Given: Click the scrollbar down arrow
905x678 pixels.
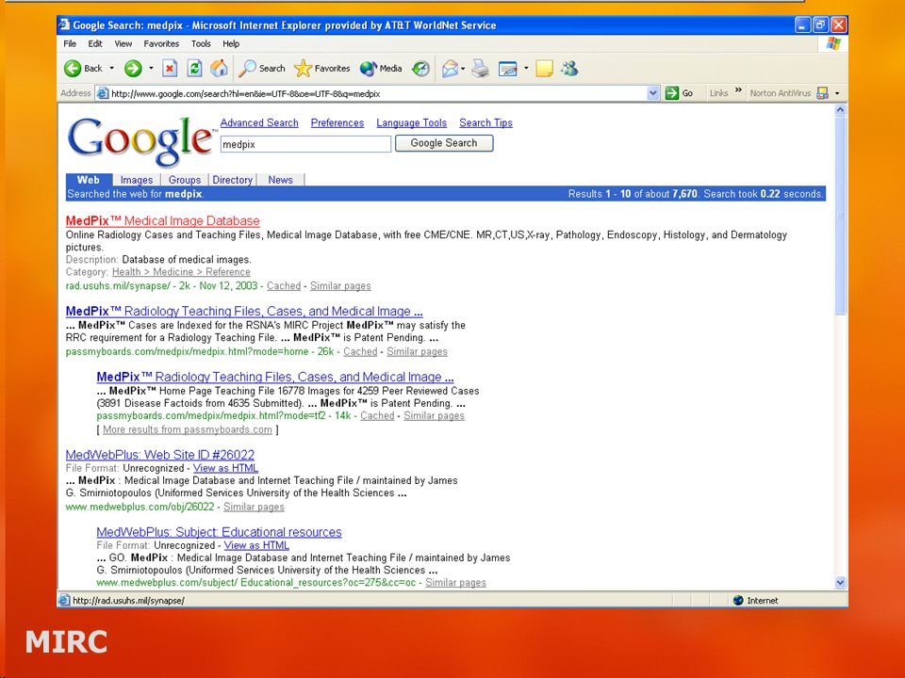Looking at the screenshot, I should (x=840, y=582).
